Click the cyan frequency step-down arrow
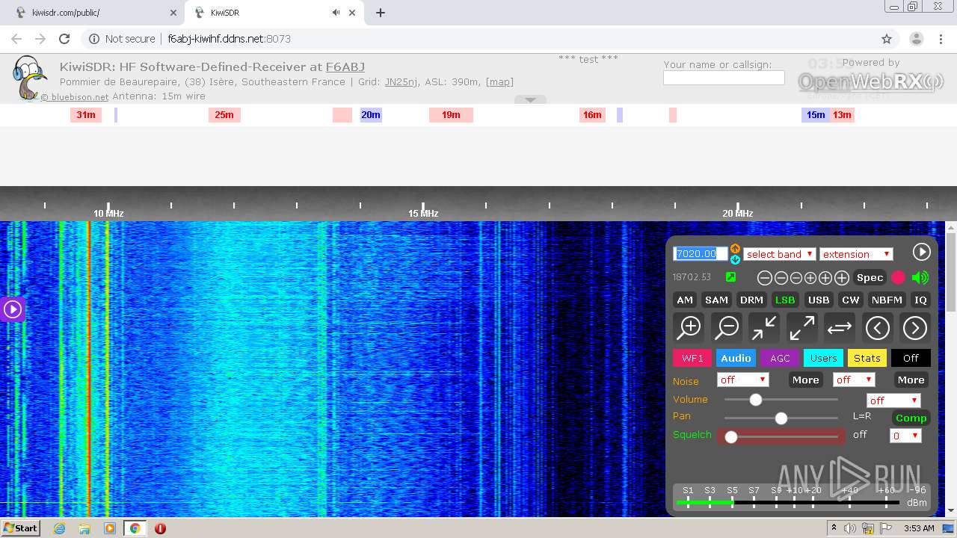 pyautogui.click(x=735, y=259)
